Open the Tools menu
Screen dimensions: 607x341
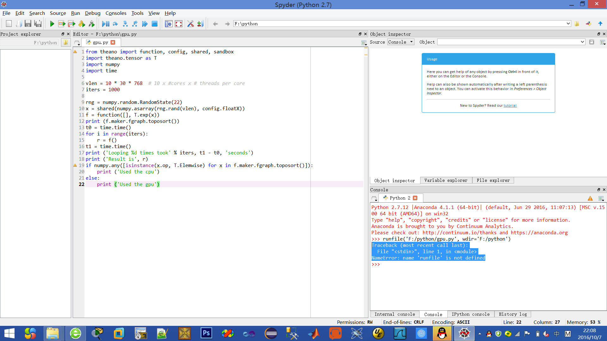pyautogui.click(x=137, y=13)
